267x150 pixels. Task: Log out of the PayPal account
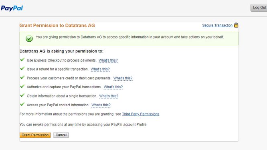[x=259, y=8]
